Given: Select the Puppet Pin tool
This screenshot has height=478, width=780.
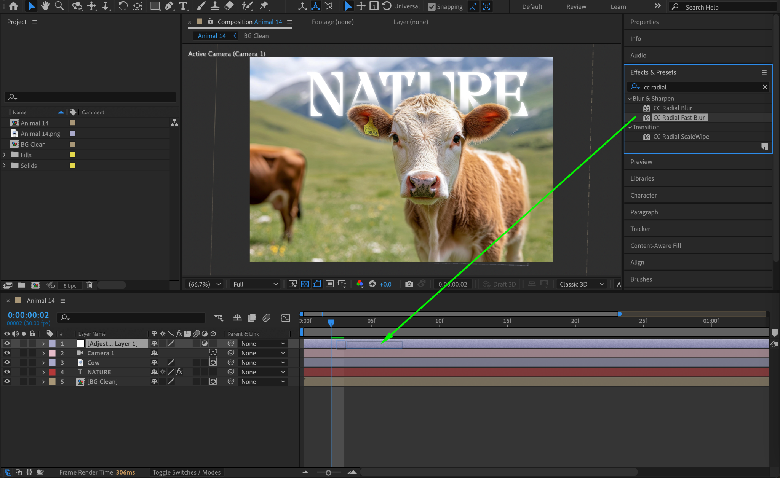Looking at the screenshot, I should click(x=264, y=6).
